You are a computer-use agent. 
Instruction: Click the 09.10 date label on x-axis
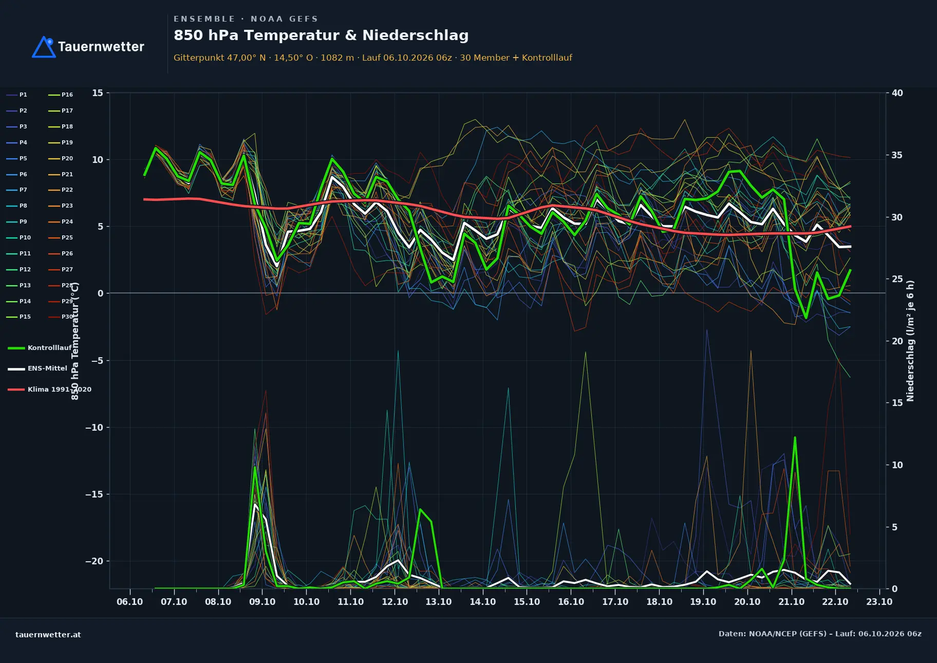[262, 602]
